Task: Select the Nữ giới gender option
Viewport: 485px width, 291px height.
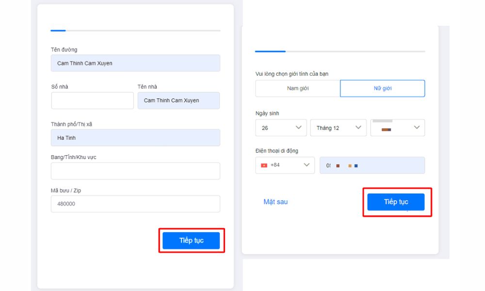Action: 383,88
